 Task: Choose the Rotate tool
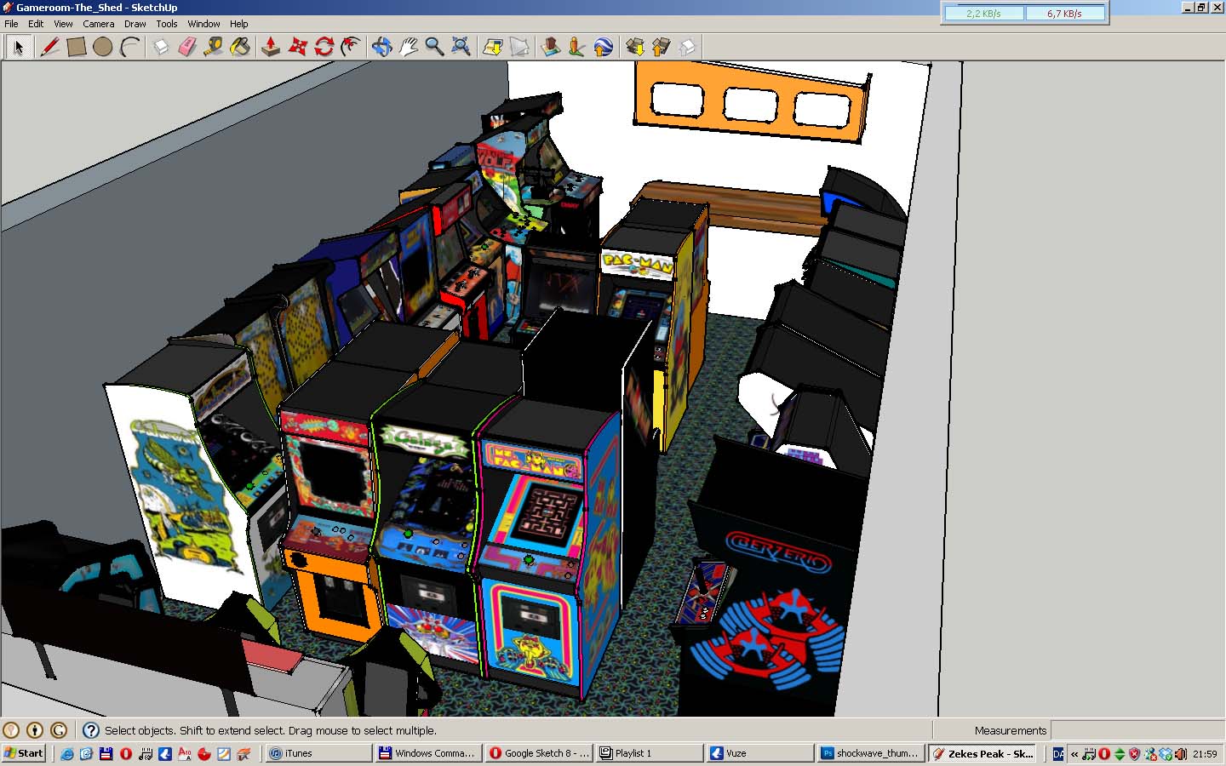point(324,47)
